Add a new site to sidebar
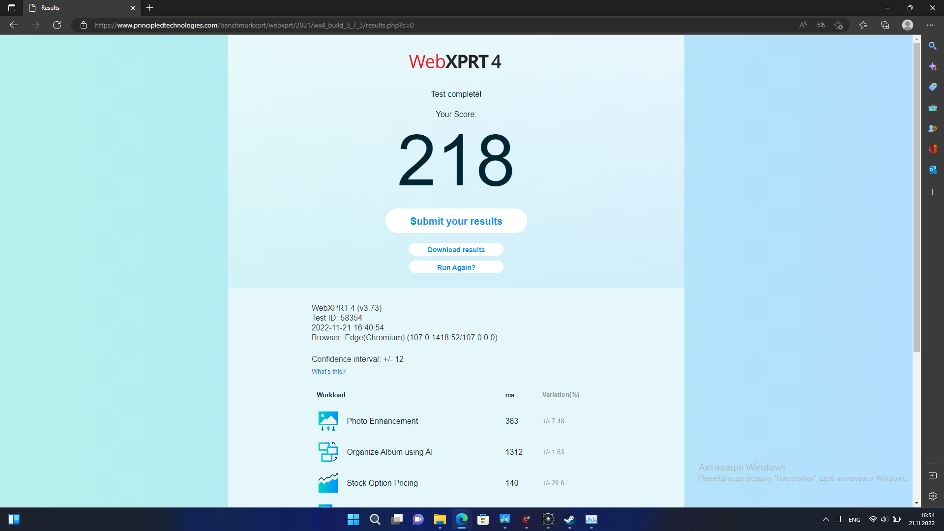Image resolution: width=944 pixels, height=531 pixels. [x=933, y=192]
